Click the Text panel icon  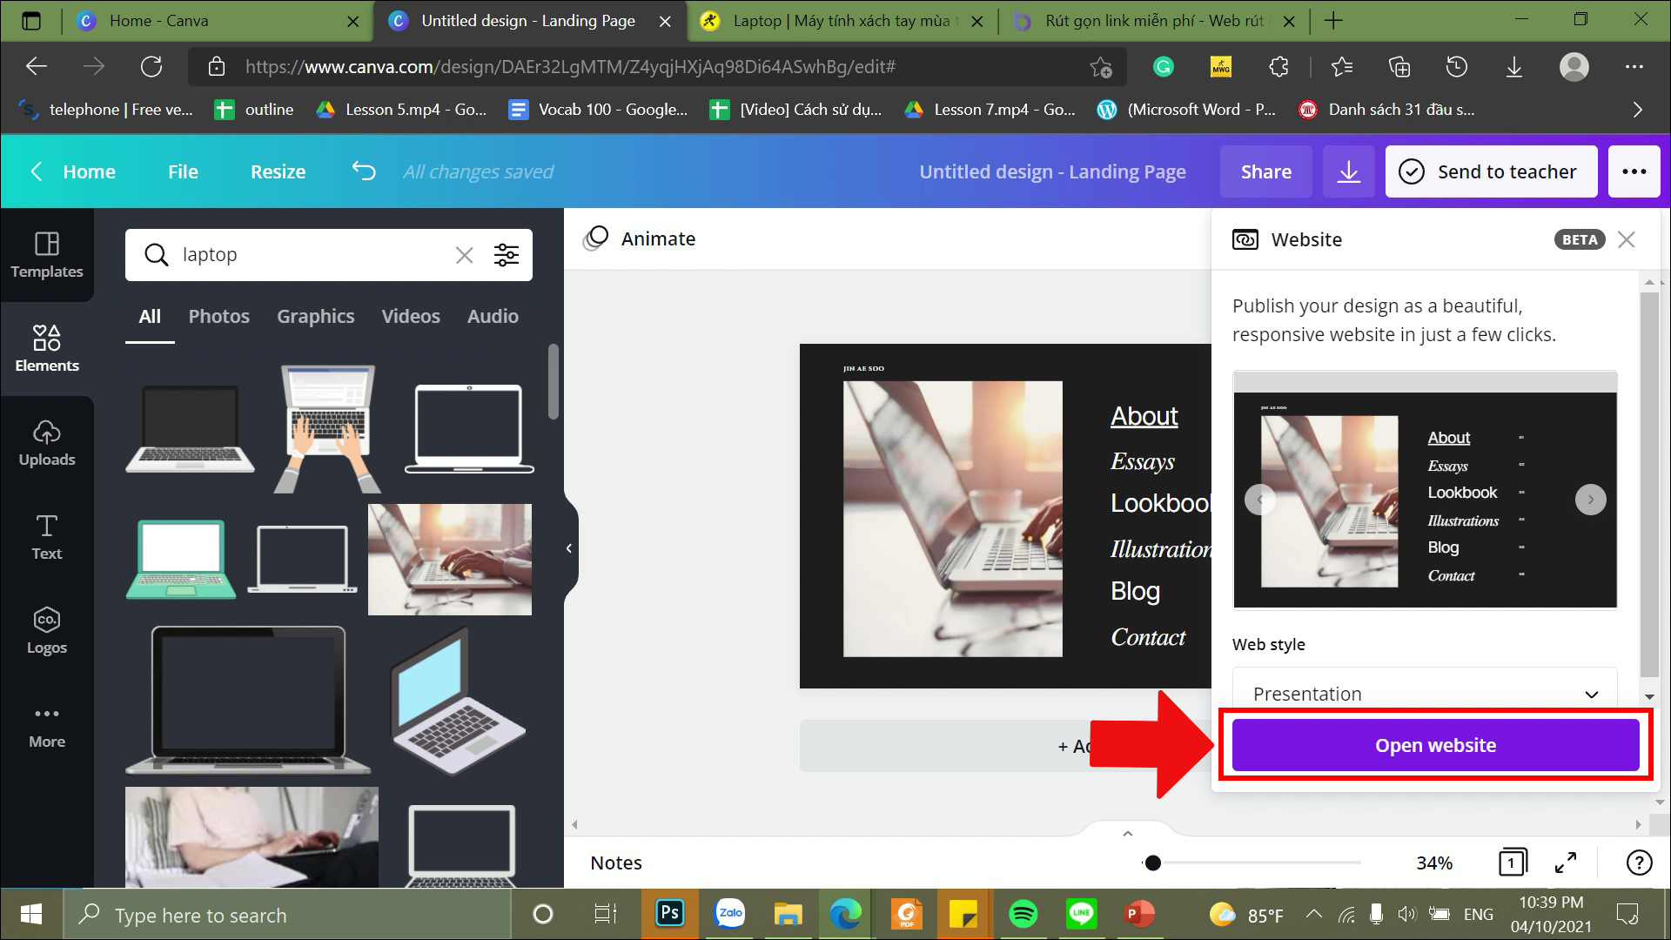46,537
